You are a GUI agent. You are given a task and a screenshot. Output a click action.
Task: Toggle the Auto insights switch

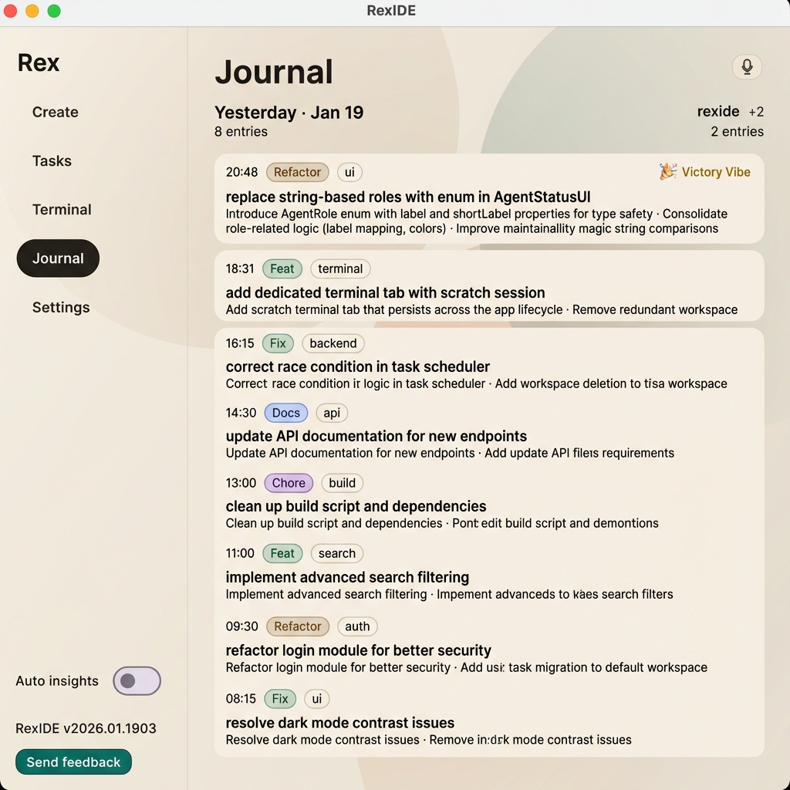137,680
